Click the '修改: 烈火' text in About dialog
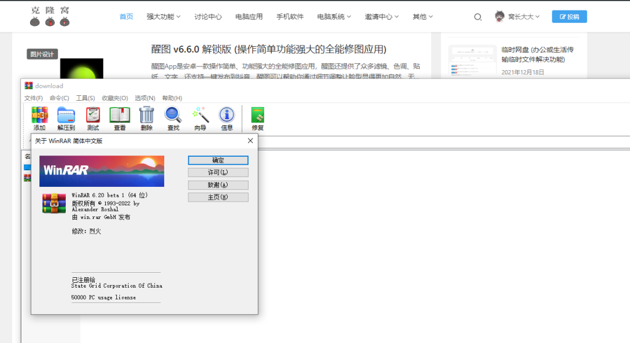Screen dimensions: 630x343 click(x=86, y=231)
